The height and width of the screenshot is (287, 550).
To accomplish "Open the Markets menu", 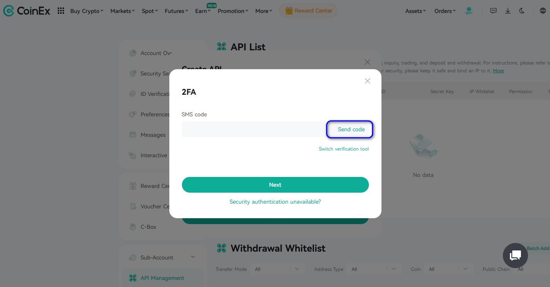I will pyautogui.click(x=122, y=11).
